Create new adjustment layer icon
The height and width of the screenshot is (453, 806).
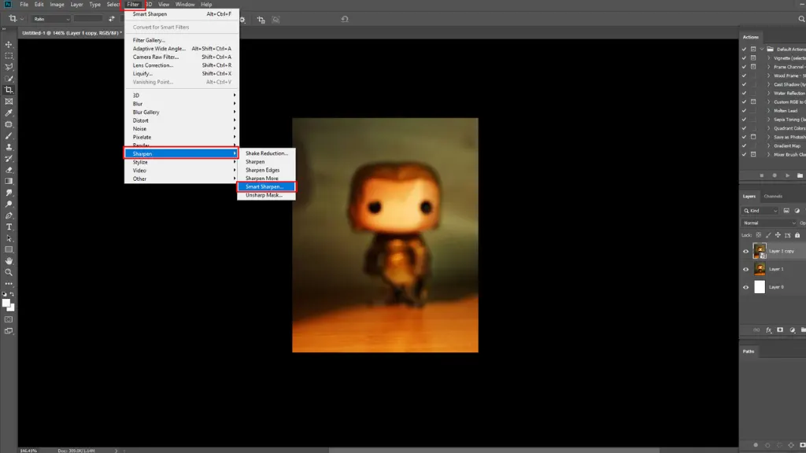[x=792, y=330]
